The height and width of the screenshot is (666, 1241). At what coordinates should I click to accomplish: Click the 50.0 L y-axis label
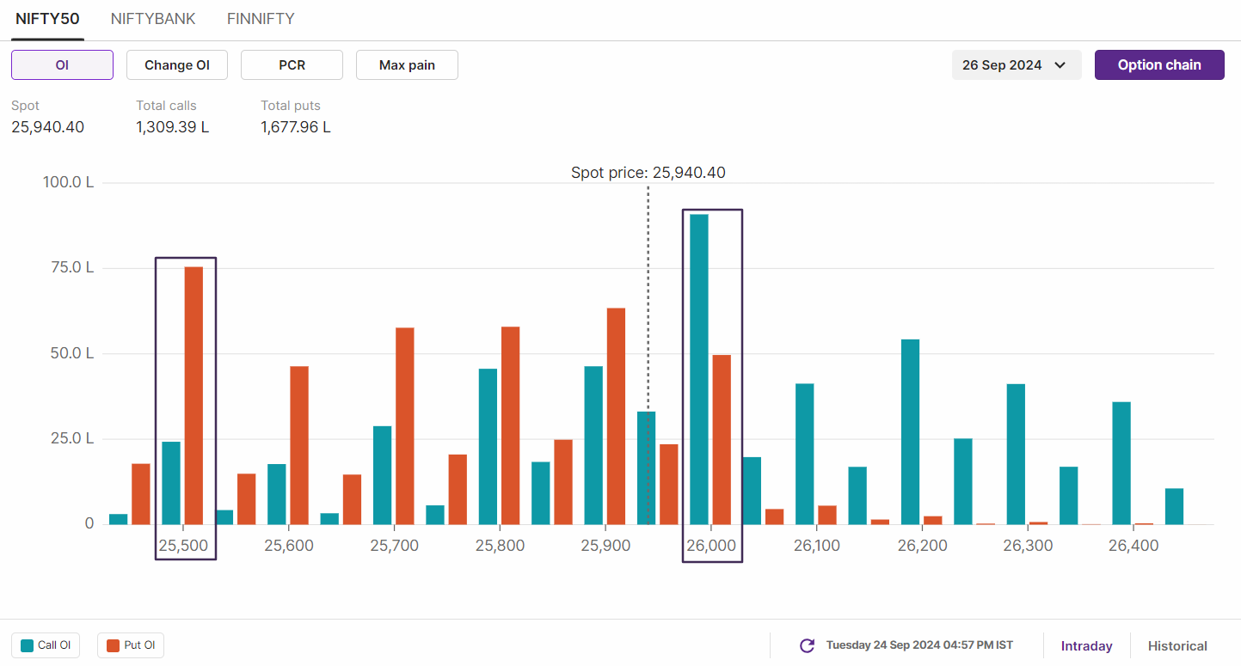[x=72, y=353]
